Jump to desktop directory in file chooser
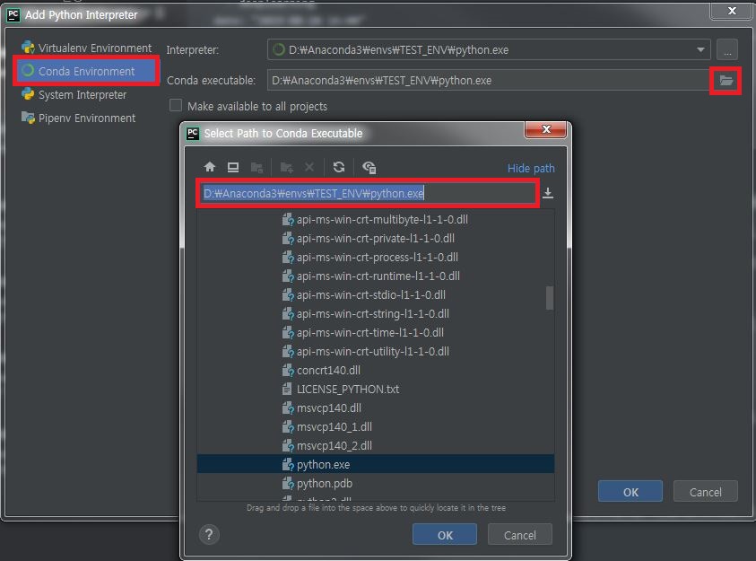756x561 pixels. 233,167
